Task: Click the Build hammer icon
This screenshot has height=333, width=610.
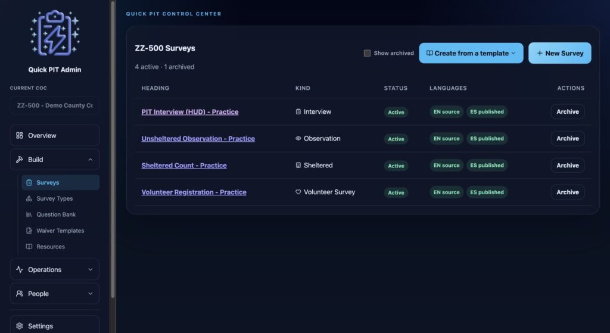Action: coord(20,160)
